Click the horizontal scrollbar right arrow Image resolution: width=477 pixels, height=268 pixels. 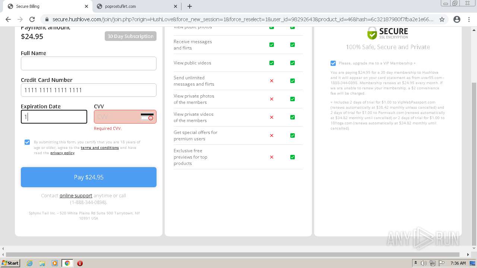(468, 255)
